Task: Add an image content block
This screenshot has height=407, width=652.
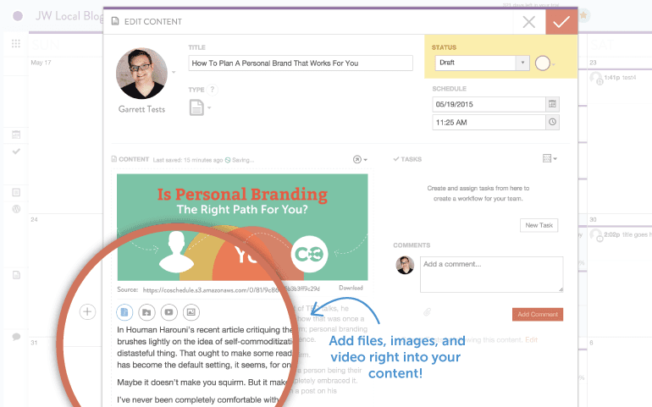Action: pos(191,312)
